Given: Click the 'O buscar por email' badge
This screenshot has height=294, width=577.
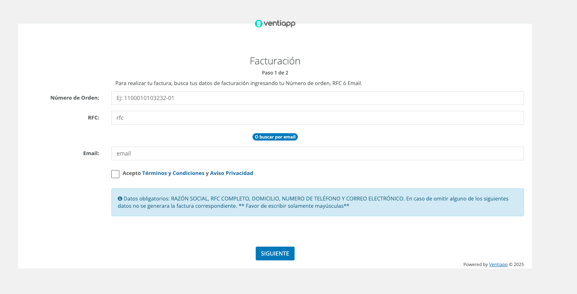Looking at the screenshot, I should point(275,137).
